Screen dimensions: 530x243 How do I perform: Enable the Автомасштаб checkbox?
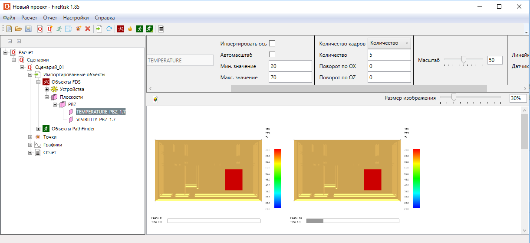point(272,55)
